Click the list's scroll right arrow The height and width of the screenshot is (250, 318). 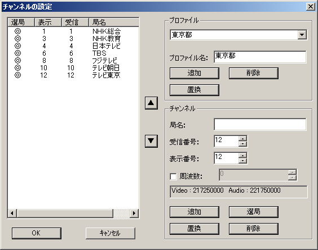[x=134, y=213]
